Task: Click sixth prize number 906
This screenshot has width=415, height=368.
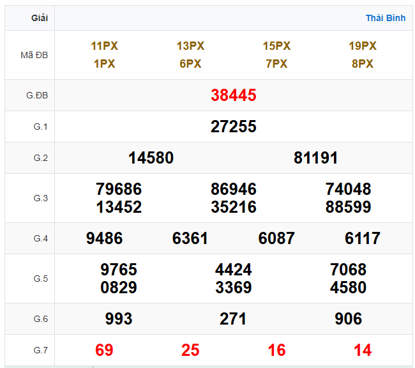Action: (x=348, y=319)
